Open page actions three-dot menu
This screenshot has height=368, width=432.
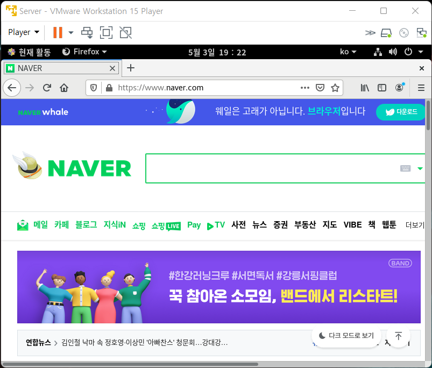(x=304, y=88)
